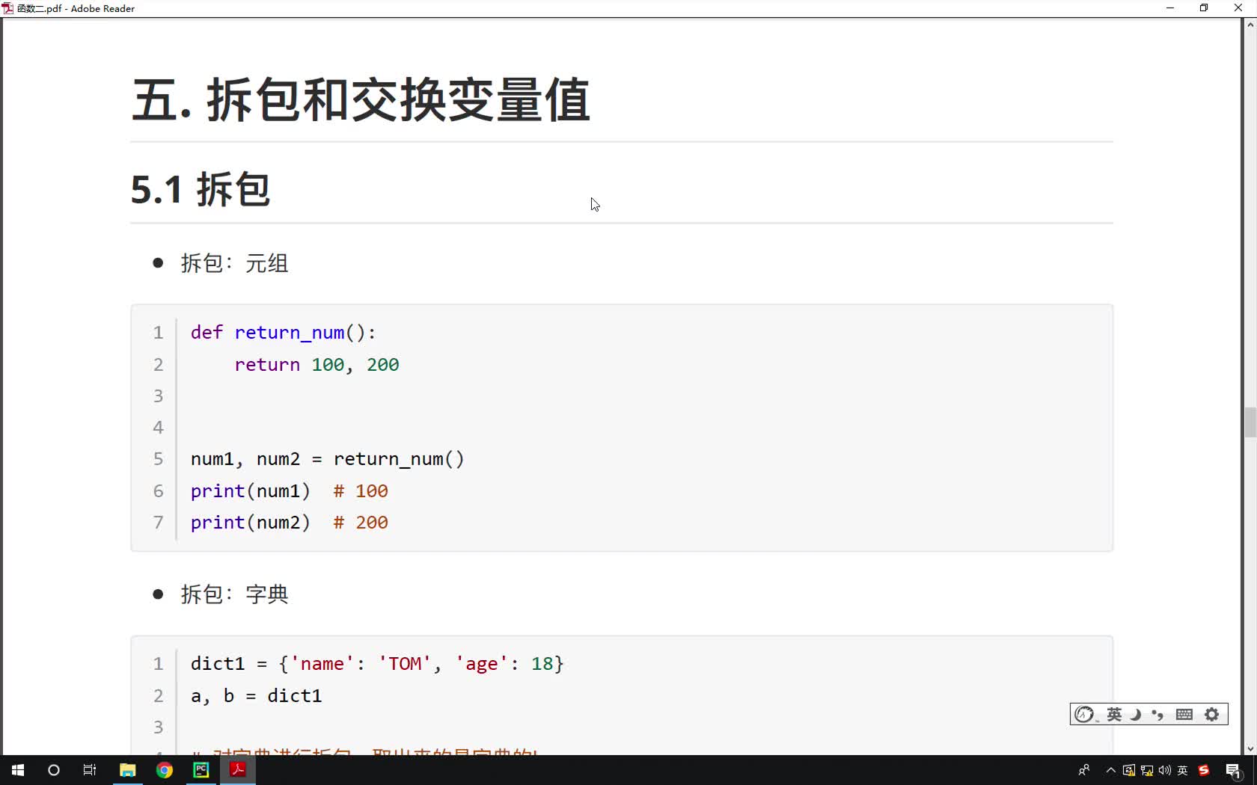The image size is (1257, 785).
Task: Minimize the Adobe Reader window
Action: tap(1170, 8)
